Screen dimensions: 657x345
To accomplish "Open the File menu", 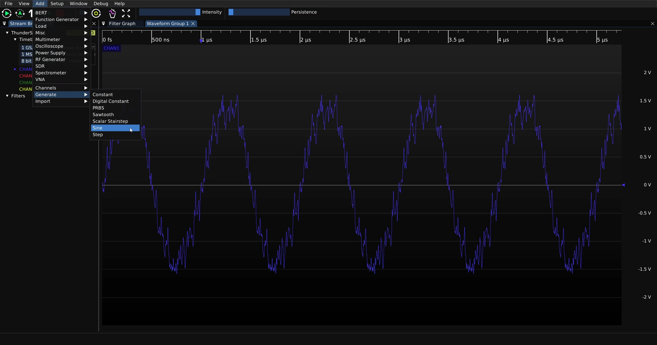I will [8, 4].
